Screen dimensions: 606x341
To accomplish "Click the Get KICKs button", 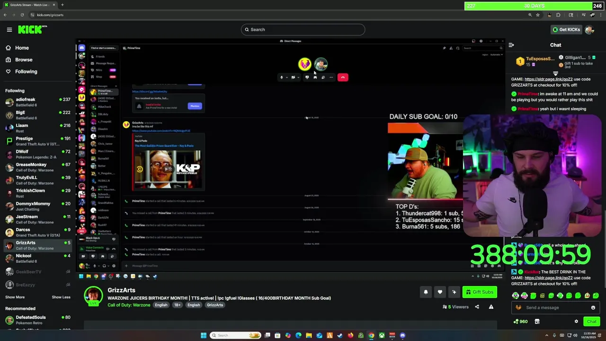I will 566,29.
